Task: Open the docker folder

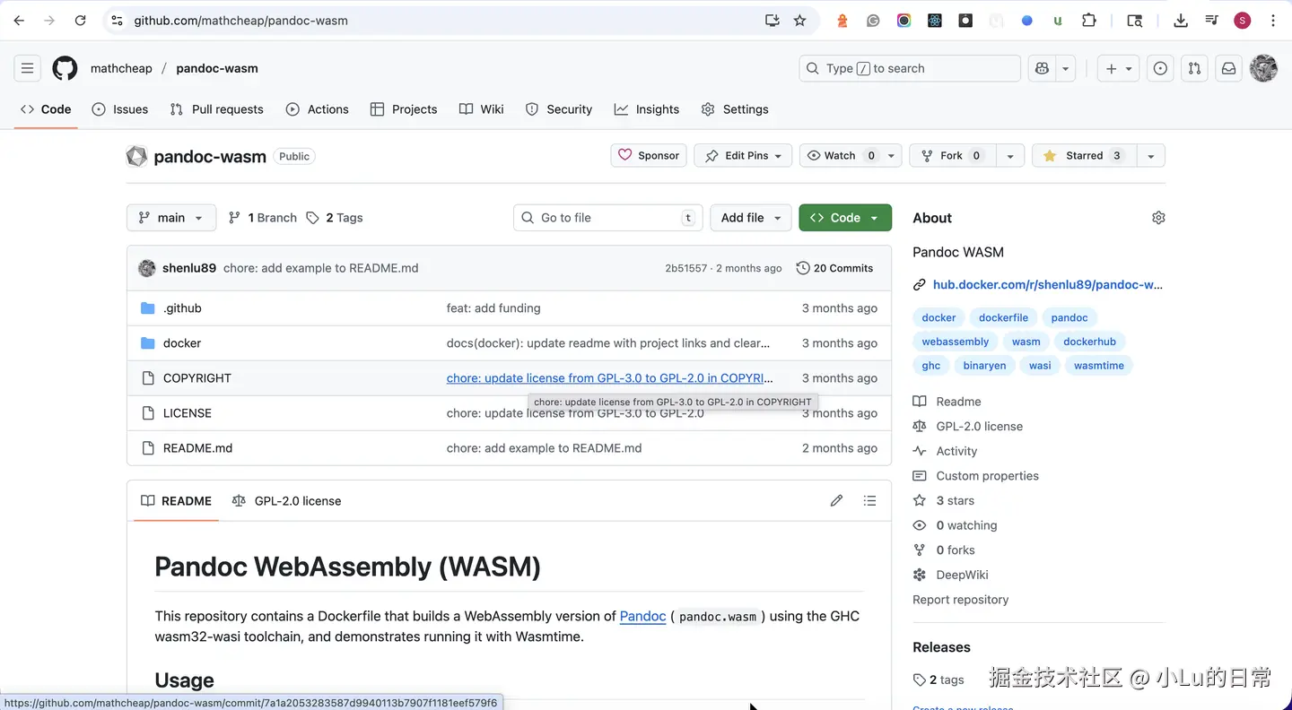Action: 182,343
